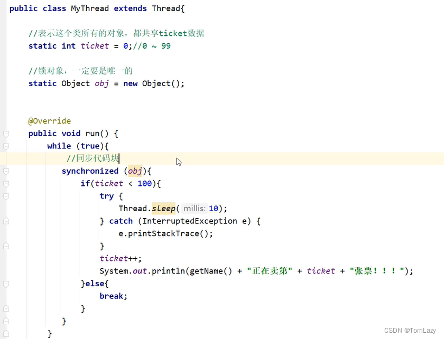
Task: Click the number 100 in the condition
Action: pos(144,184)
